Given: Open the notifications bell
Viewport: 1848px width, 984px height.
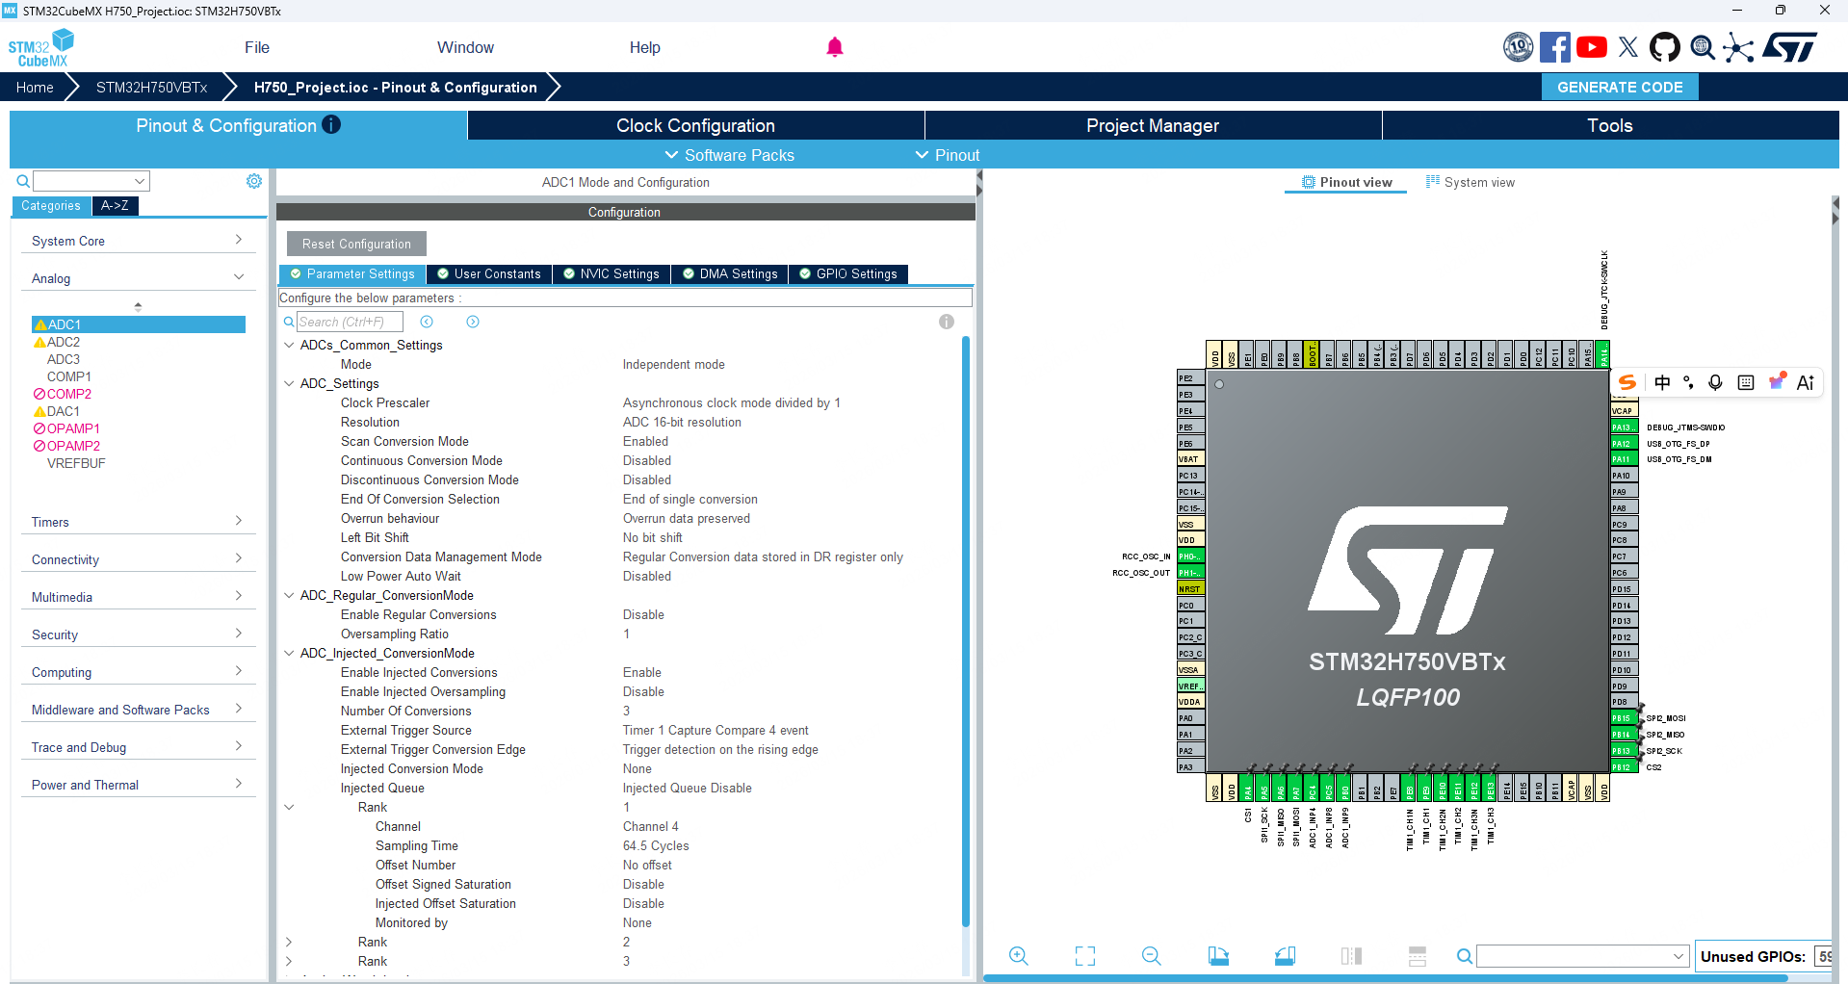Looking at the screenshot, I should pyautogui.click(x=835, y=47).
